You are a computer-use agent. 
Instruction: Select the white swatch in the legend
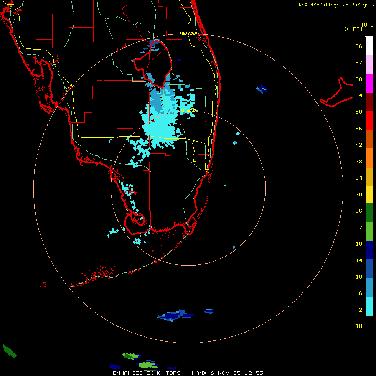point(369,46)
